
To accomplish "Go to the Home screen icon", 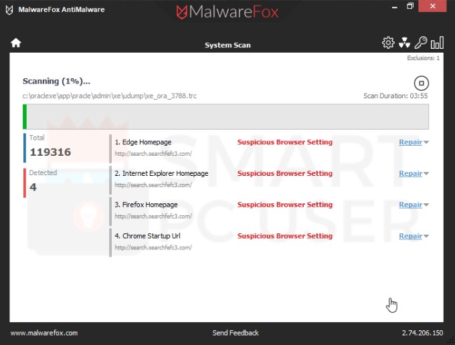I will 16,43.
